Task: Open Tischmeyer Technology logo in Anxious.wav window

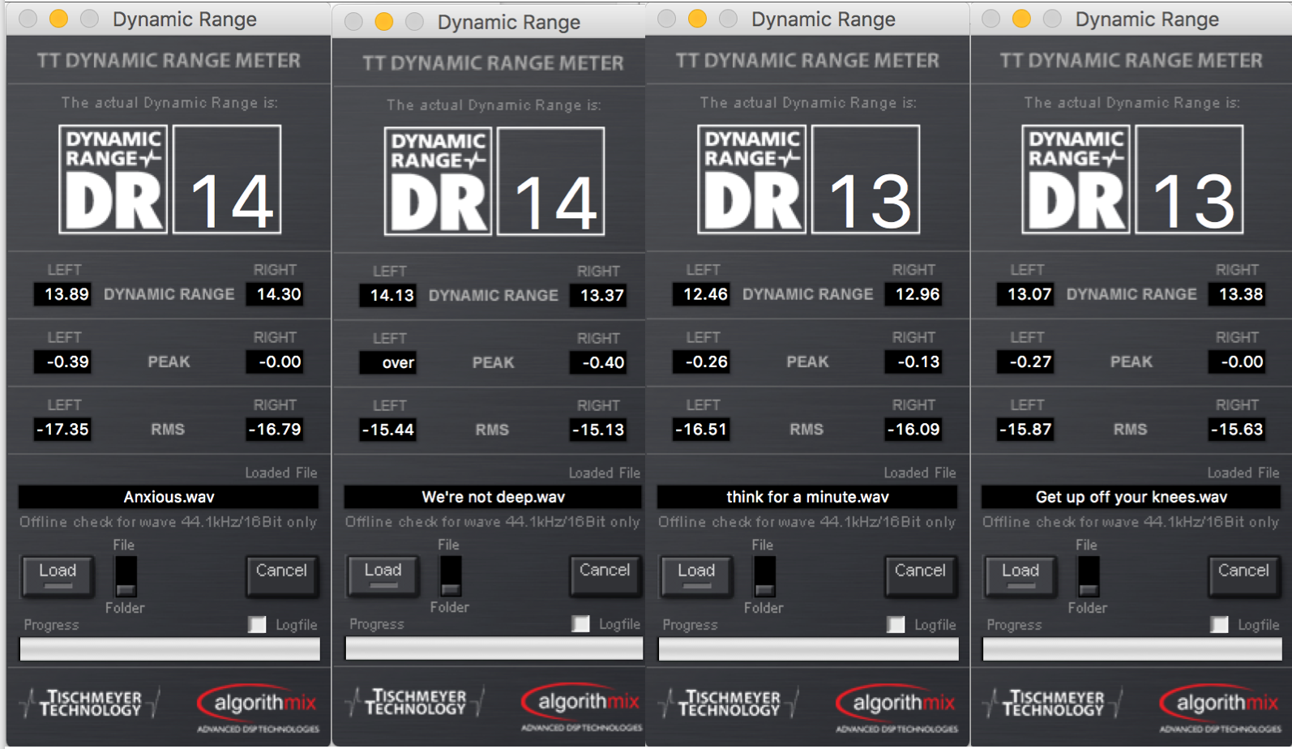Action: coord(91,703)
